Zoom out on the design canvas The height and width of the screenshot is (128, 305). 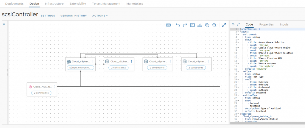click(x=214, y=25)
